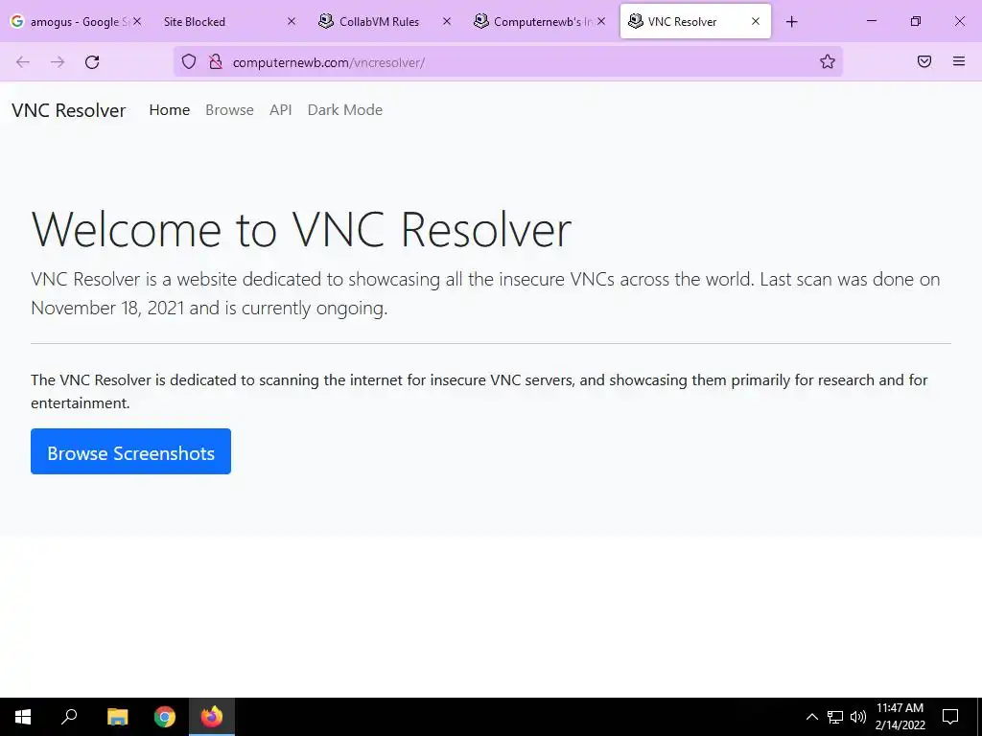The image size is (982, 736).
Task: Go back with the browser back arrow
Action: [23, 62]
